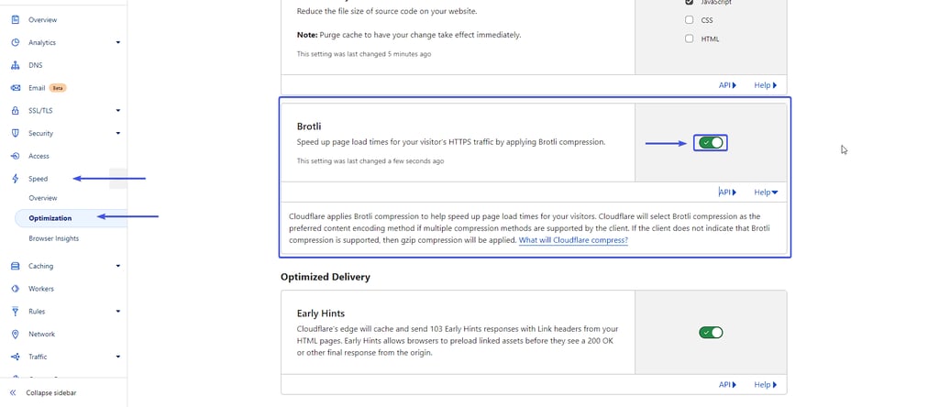Click the Analytics pie chart icon

[x=16, y=42]
